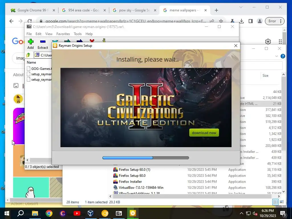Click the Size column header in Explorer
292x219 pixels.
tap(265, 75)
